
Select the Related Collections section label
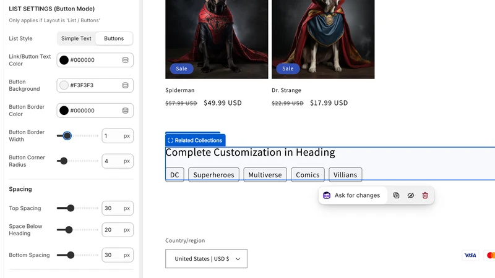[196, 140]
